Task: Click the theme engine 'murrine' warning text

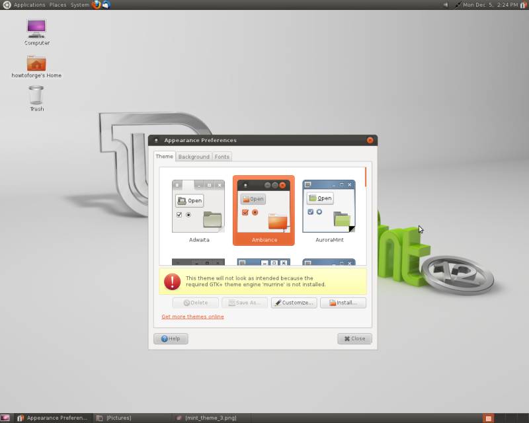Action: click(x=255, y=282)
